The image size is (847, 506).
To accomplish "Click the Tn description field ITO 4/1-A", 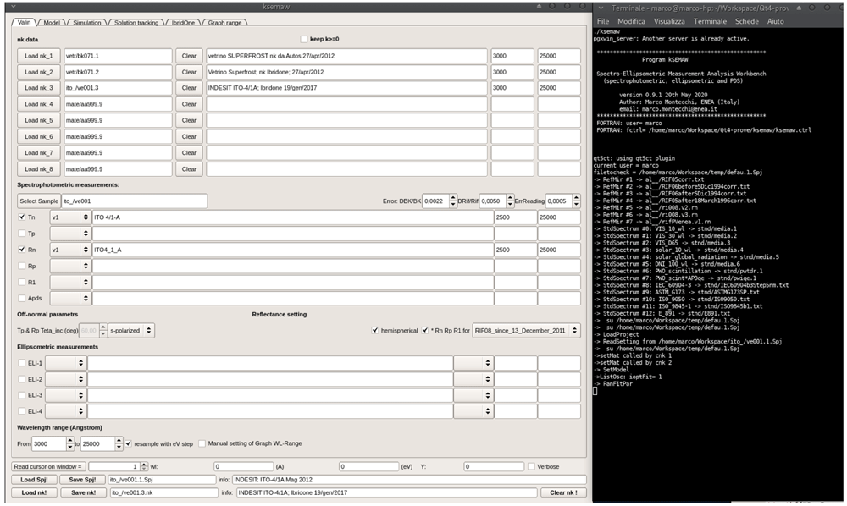I will [x=293, y=217].
